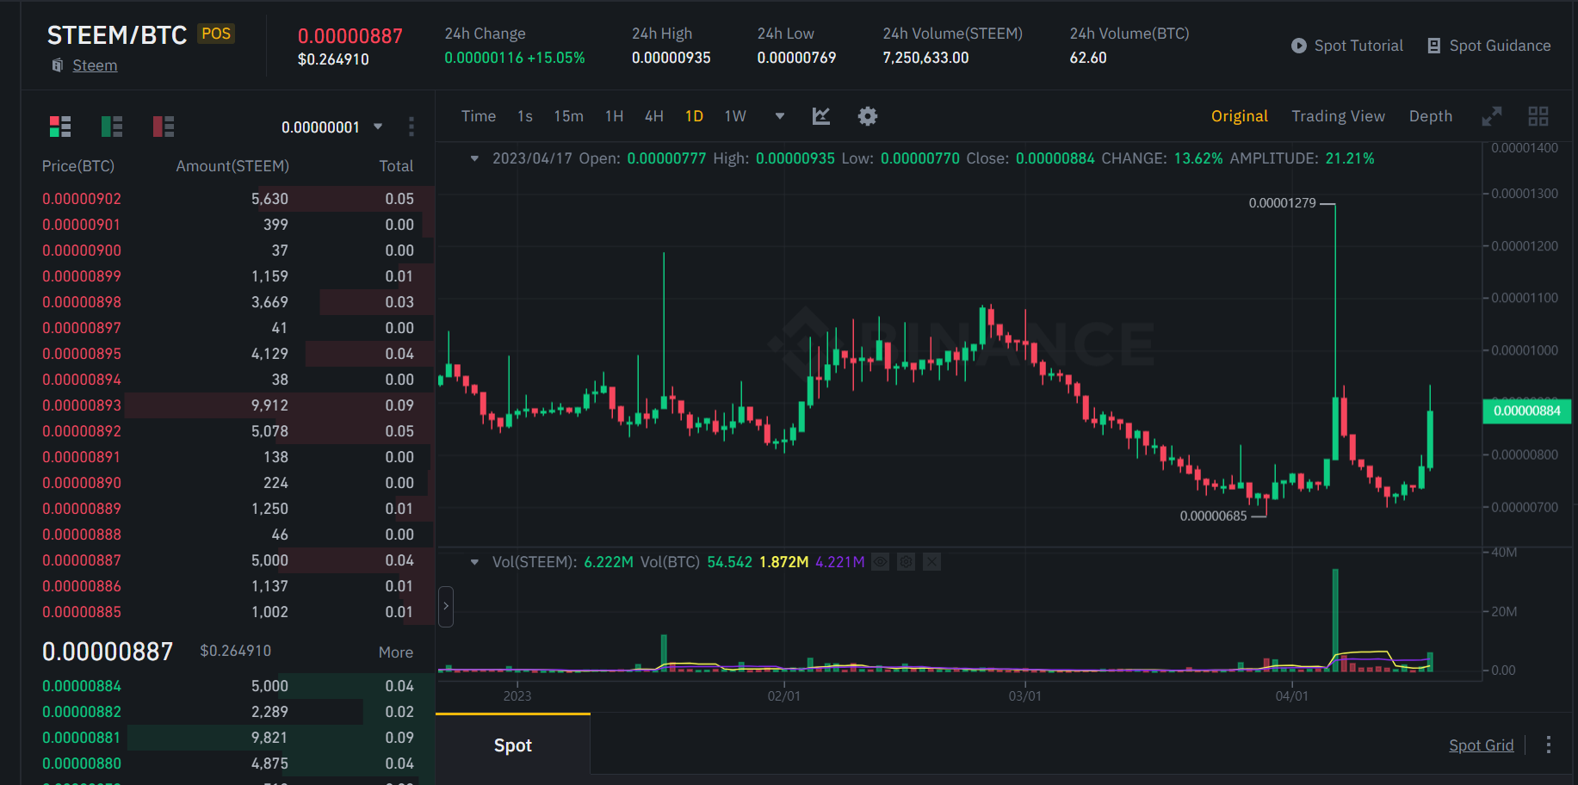Collapse the Vol(STEEM) indicator legend
The image size is (1578, 785).
(474, 562)
